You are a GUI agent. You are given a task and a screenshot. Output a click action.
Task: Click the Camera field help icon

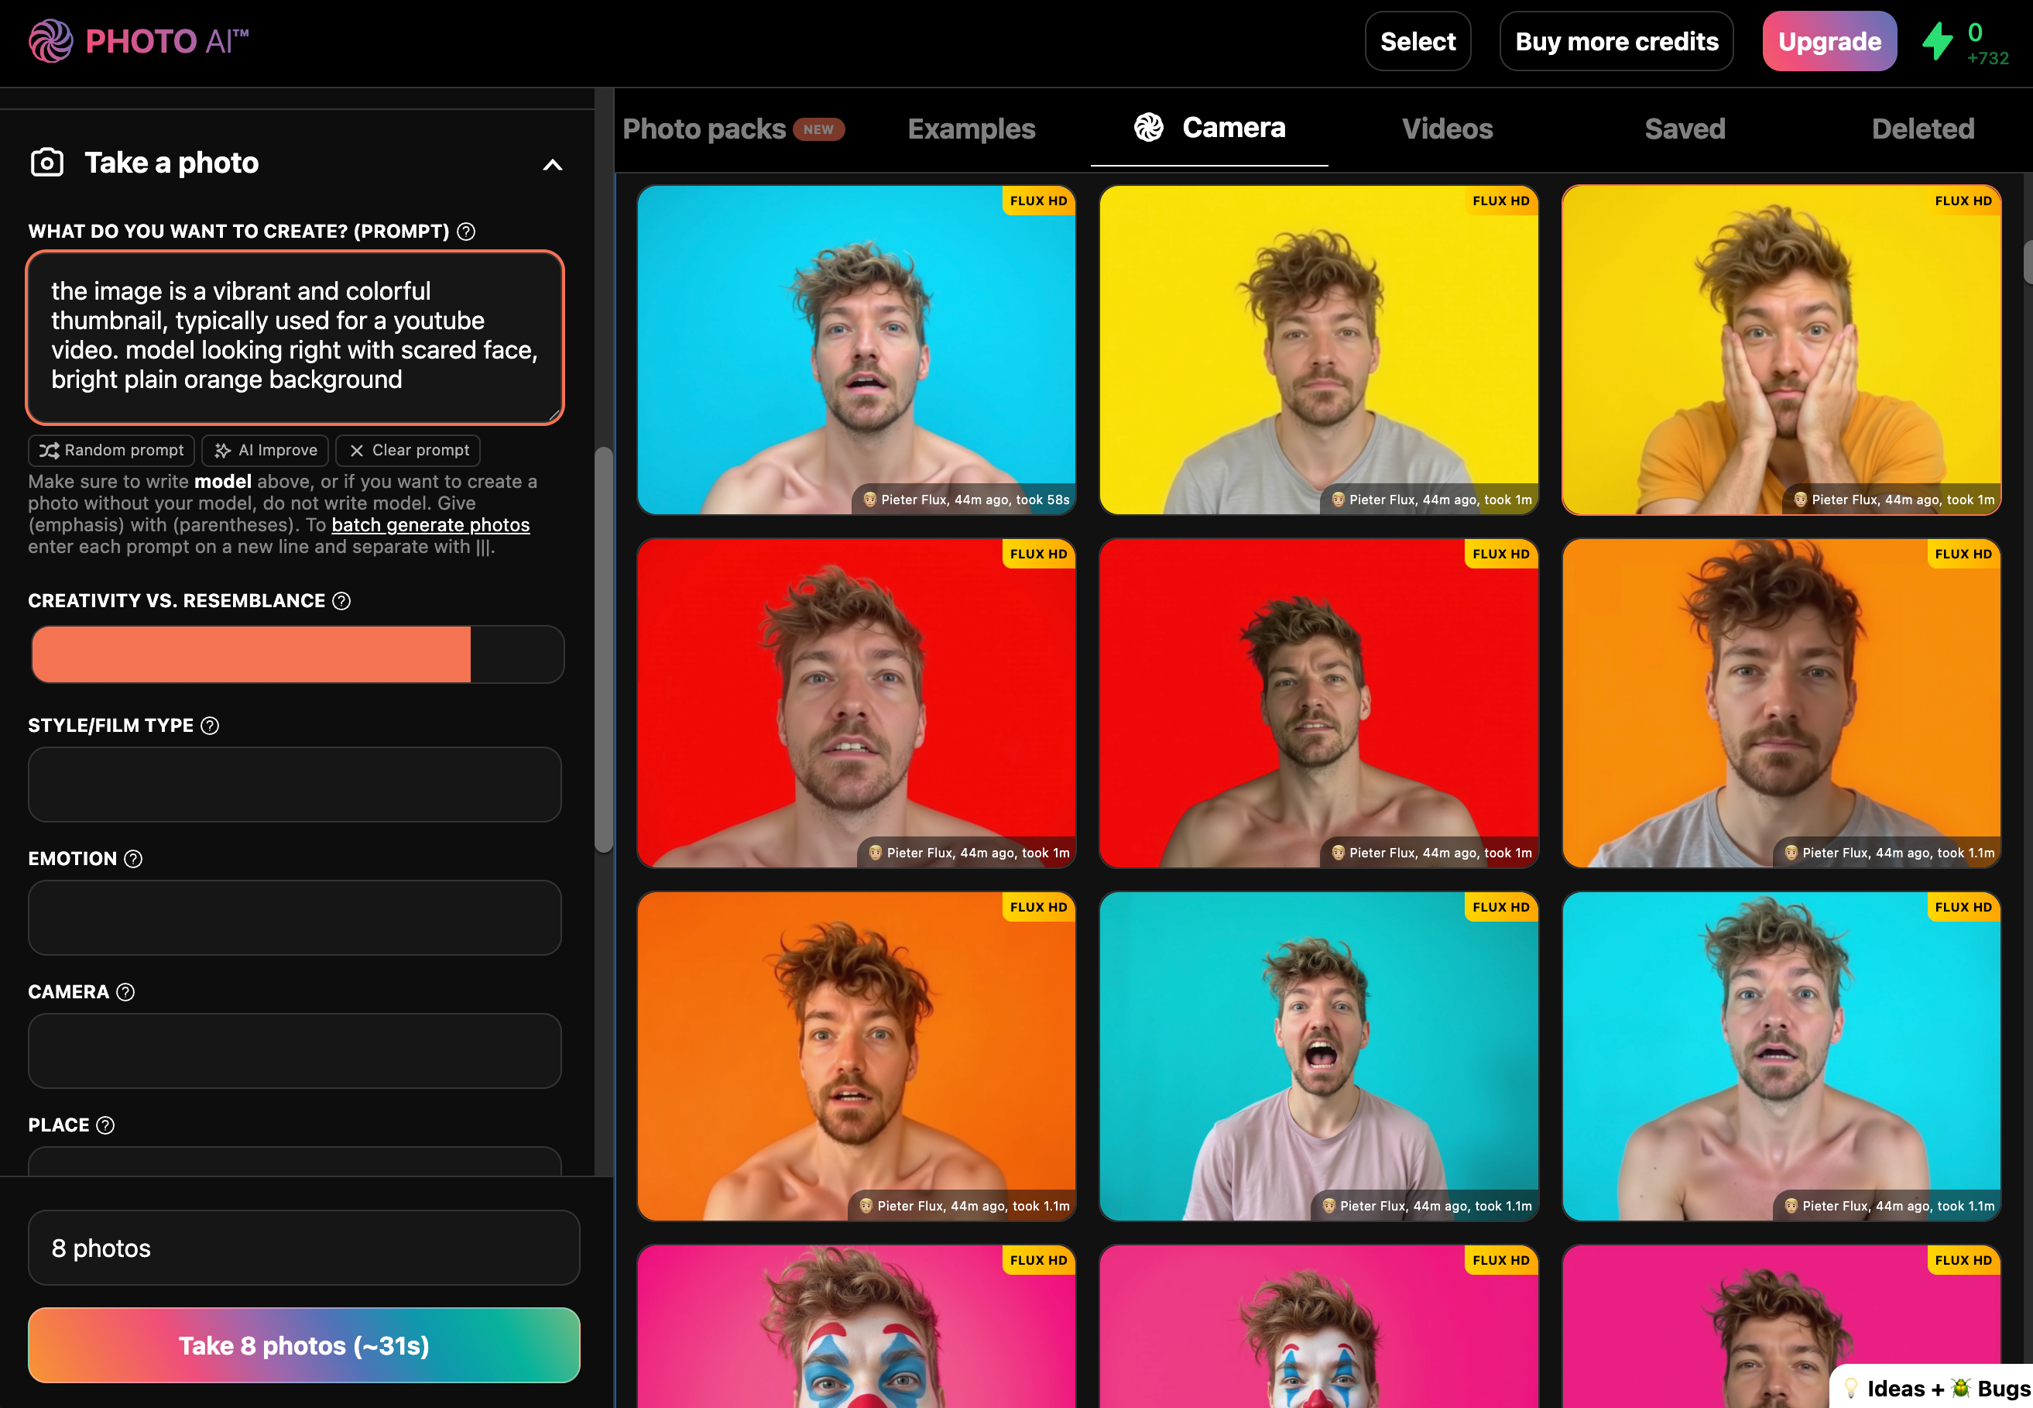[x=126, y=991]
